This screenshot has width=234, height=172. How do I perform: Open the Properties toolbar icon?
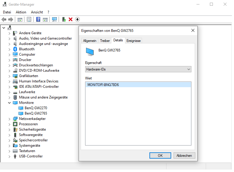(x=29, y=19)
